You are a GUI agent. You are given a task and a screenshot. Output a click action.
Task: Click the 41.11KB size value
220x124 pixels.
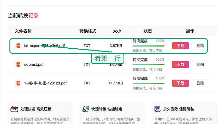(x=116, y=83)
